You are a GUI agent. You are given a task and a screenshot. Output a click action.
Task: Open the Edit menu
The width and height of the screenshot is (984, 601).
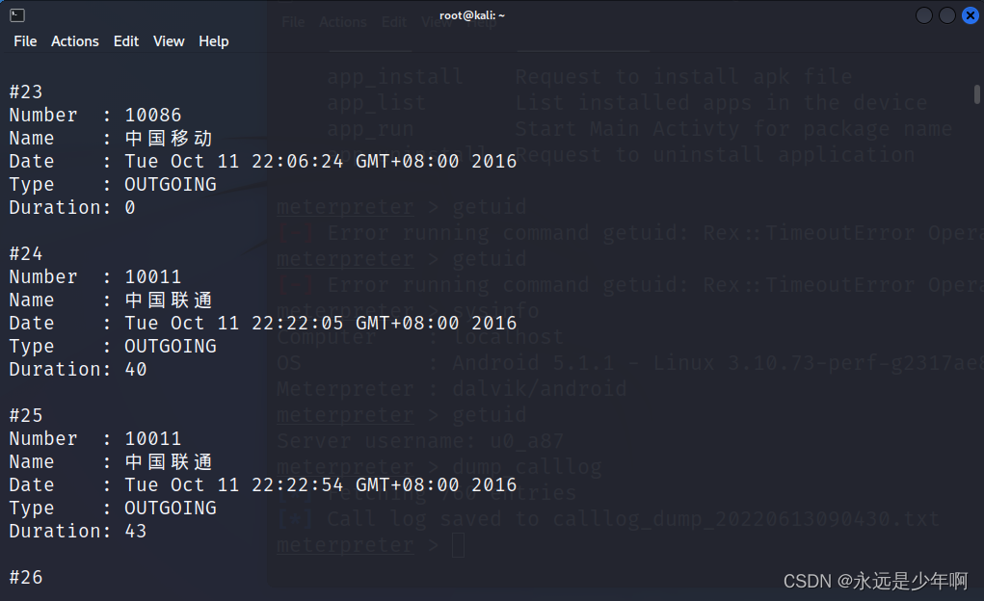(x=126, y=41)
